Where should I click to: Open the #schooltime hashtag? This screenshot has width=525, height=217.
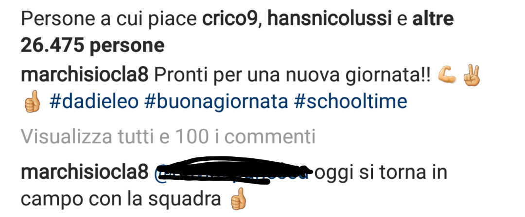[x=350, y=102]
